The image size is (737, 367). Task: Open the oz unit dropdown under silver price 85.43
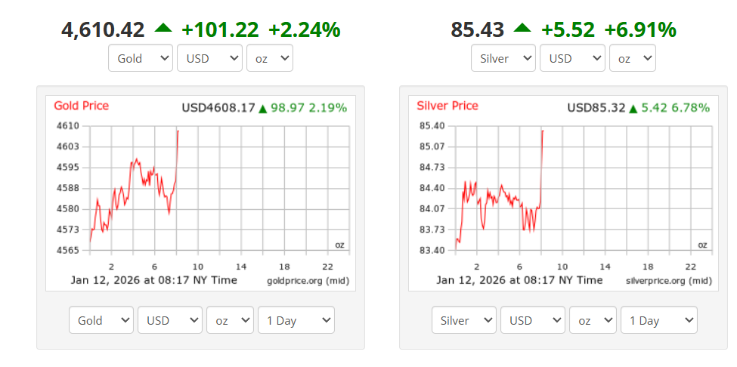tap(633, 58)
